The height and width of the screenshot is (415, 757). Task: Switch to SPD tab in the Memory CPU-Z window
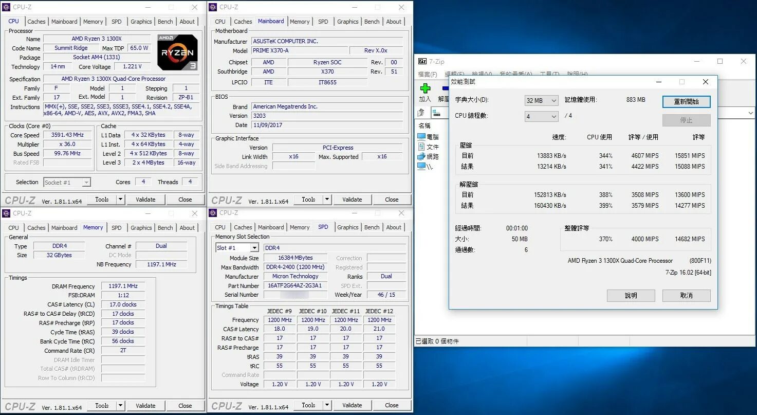point(117,228)
